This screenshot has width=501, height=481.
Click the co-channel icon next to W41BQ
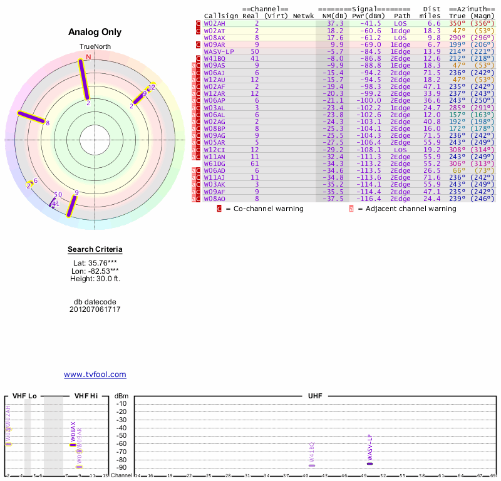click(x=199, y=58)
